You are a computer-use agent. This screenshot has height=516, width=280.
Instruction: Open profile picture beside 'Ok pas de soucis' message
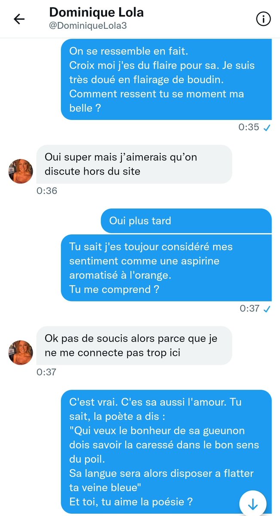click(x=21, y=353)
